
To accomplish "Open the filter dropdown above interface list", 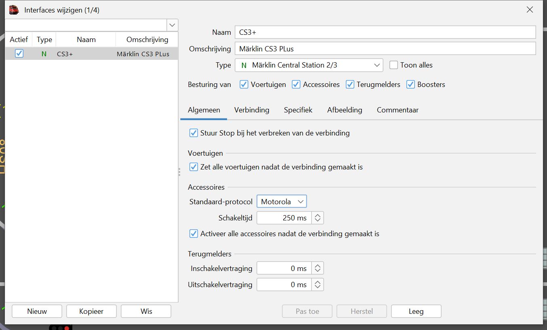I will (x=173, y=25).
